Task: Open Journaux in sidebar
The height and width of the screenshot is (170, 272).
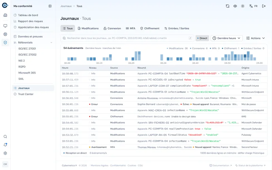Action: pyautogui.click(x=33, y=88)
